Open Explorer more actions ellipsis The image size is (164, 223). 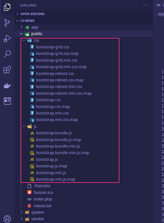point(145,5)
